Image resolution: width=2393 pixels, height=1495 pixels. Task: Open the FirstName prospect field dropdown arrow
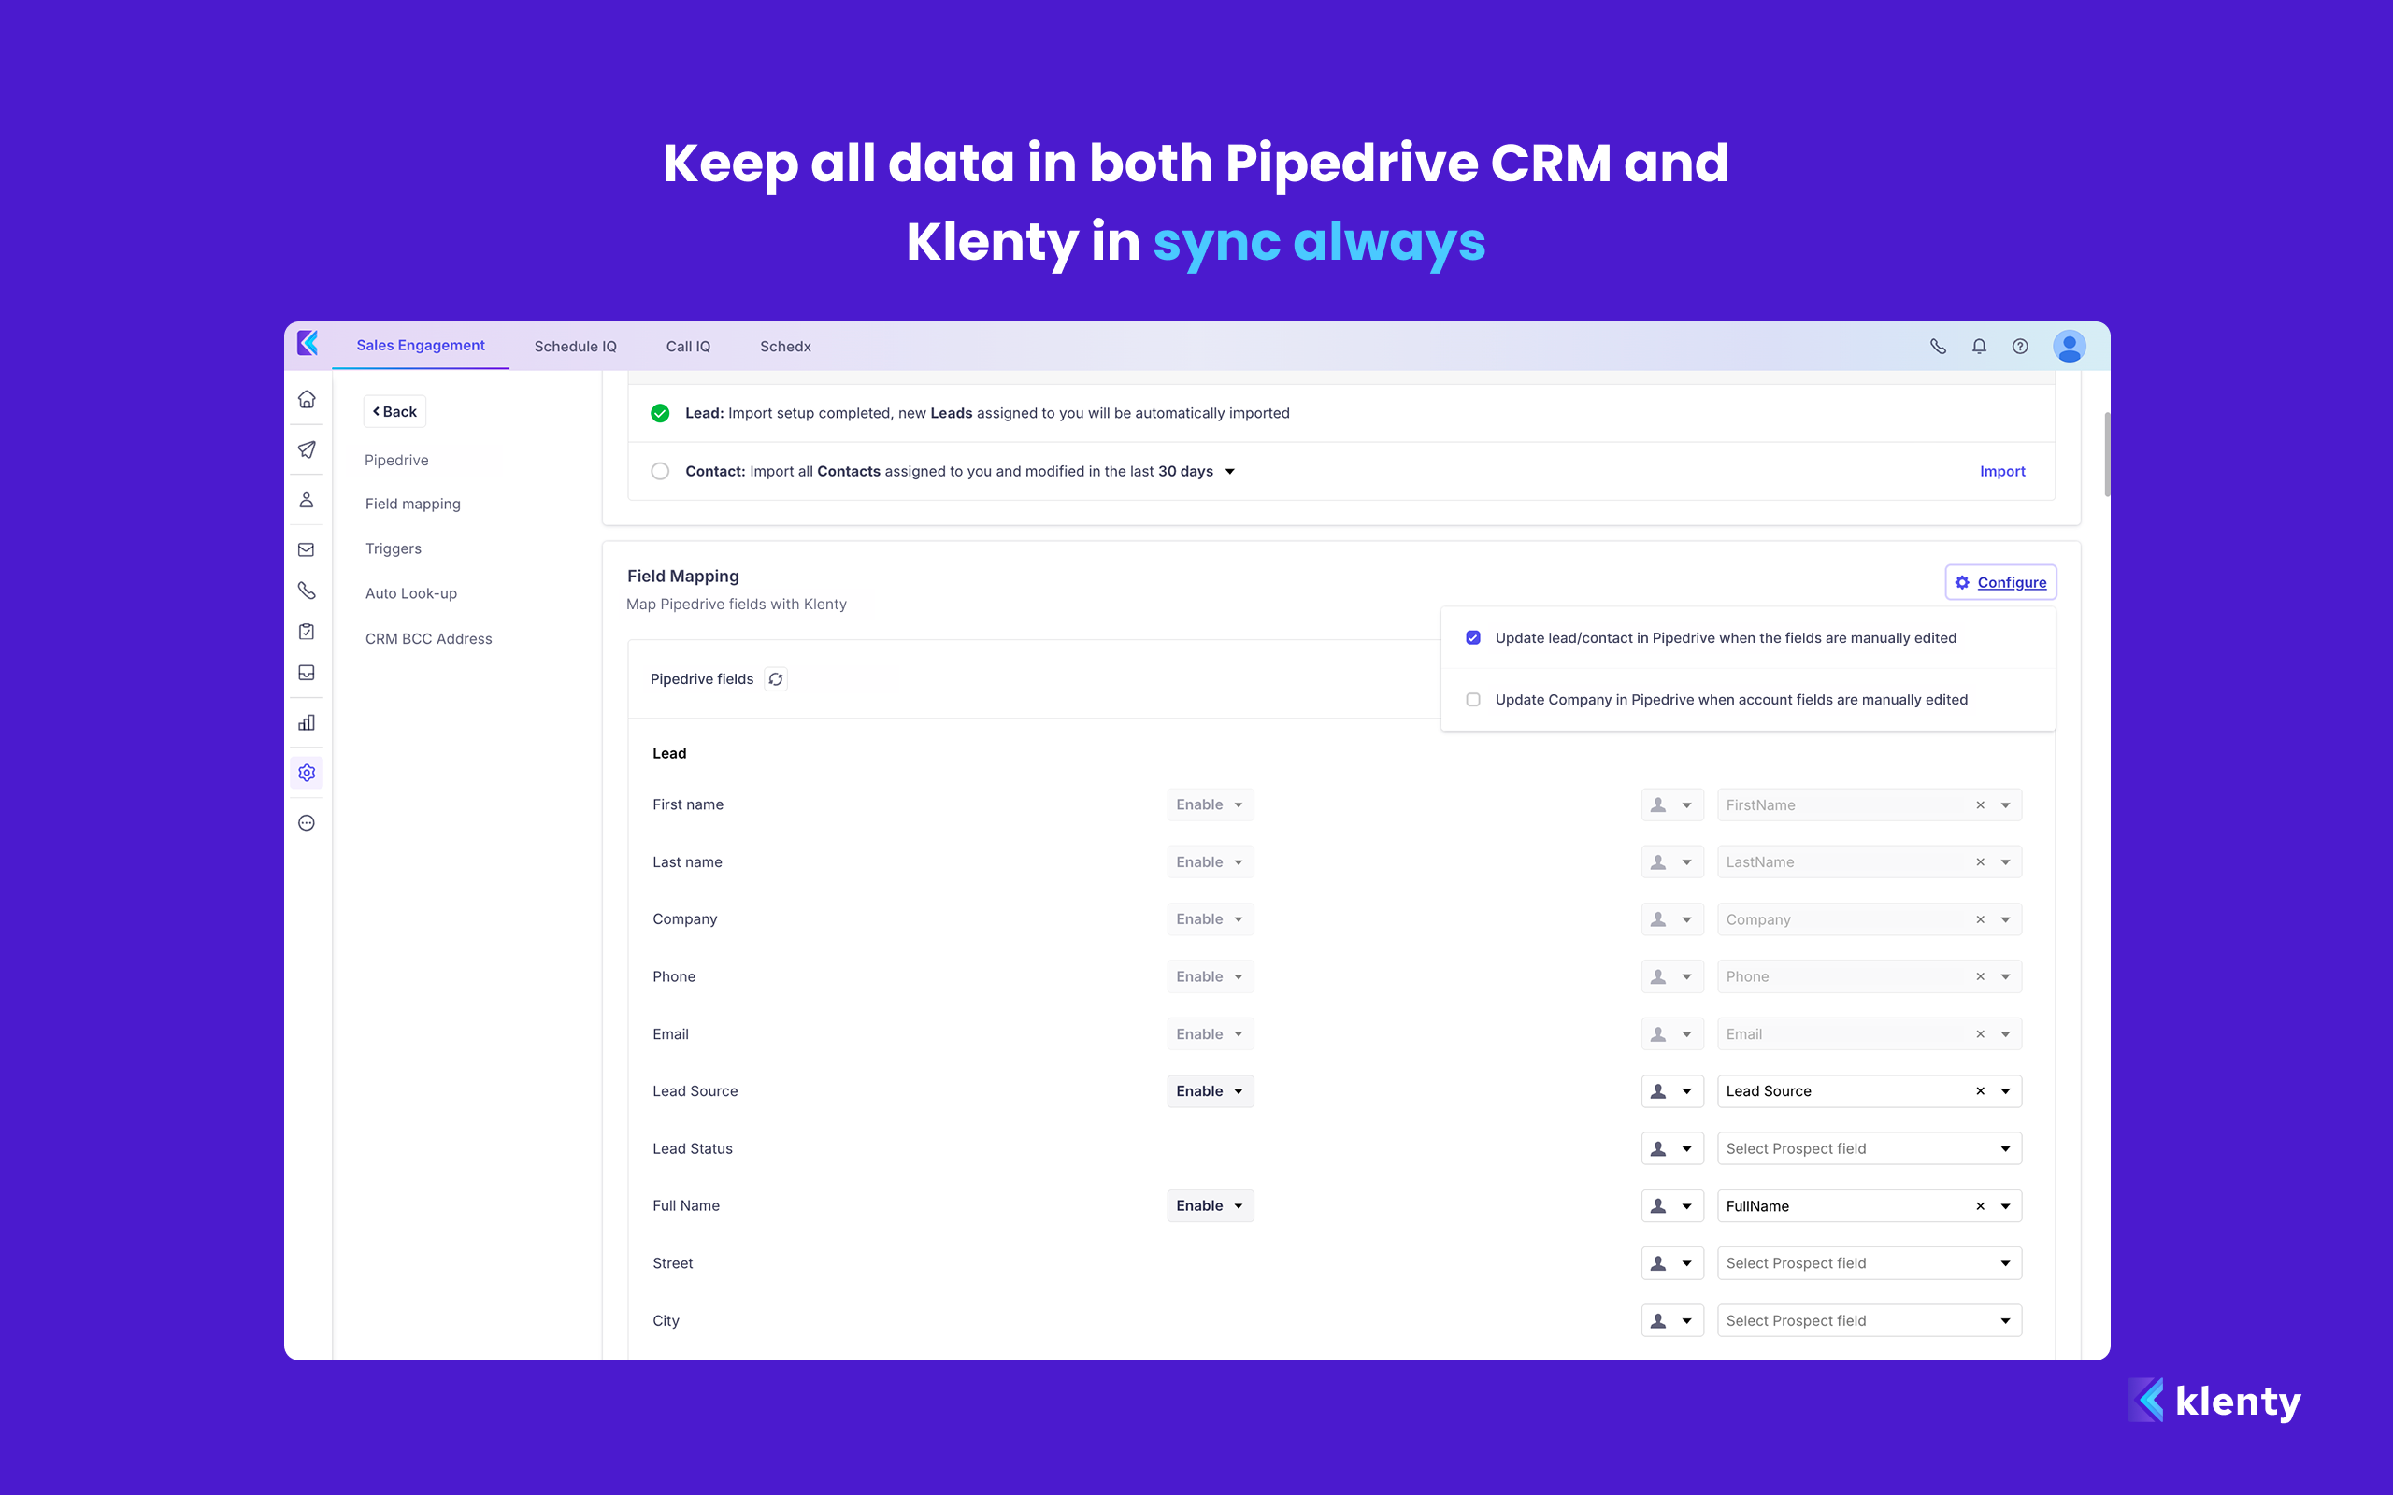(2005, 804)
